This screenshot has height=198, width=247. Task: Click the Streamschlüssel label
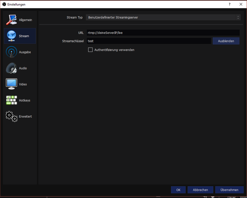(x=73, y=41)
